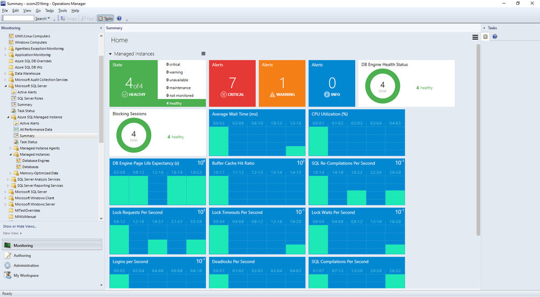Switch to Monitoring workspace
540x297 pixels.
(x=52, y=245)
